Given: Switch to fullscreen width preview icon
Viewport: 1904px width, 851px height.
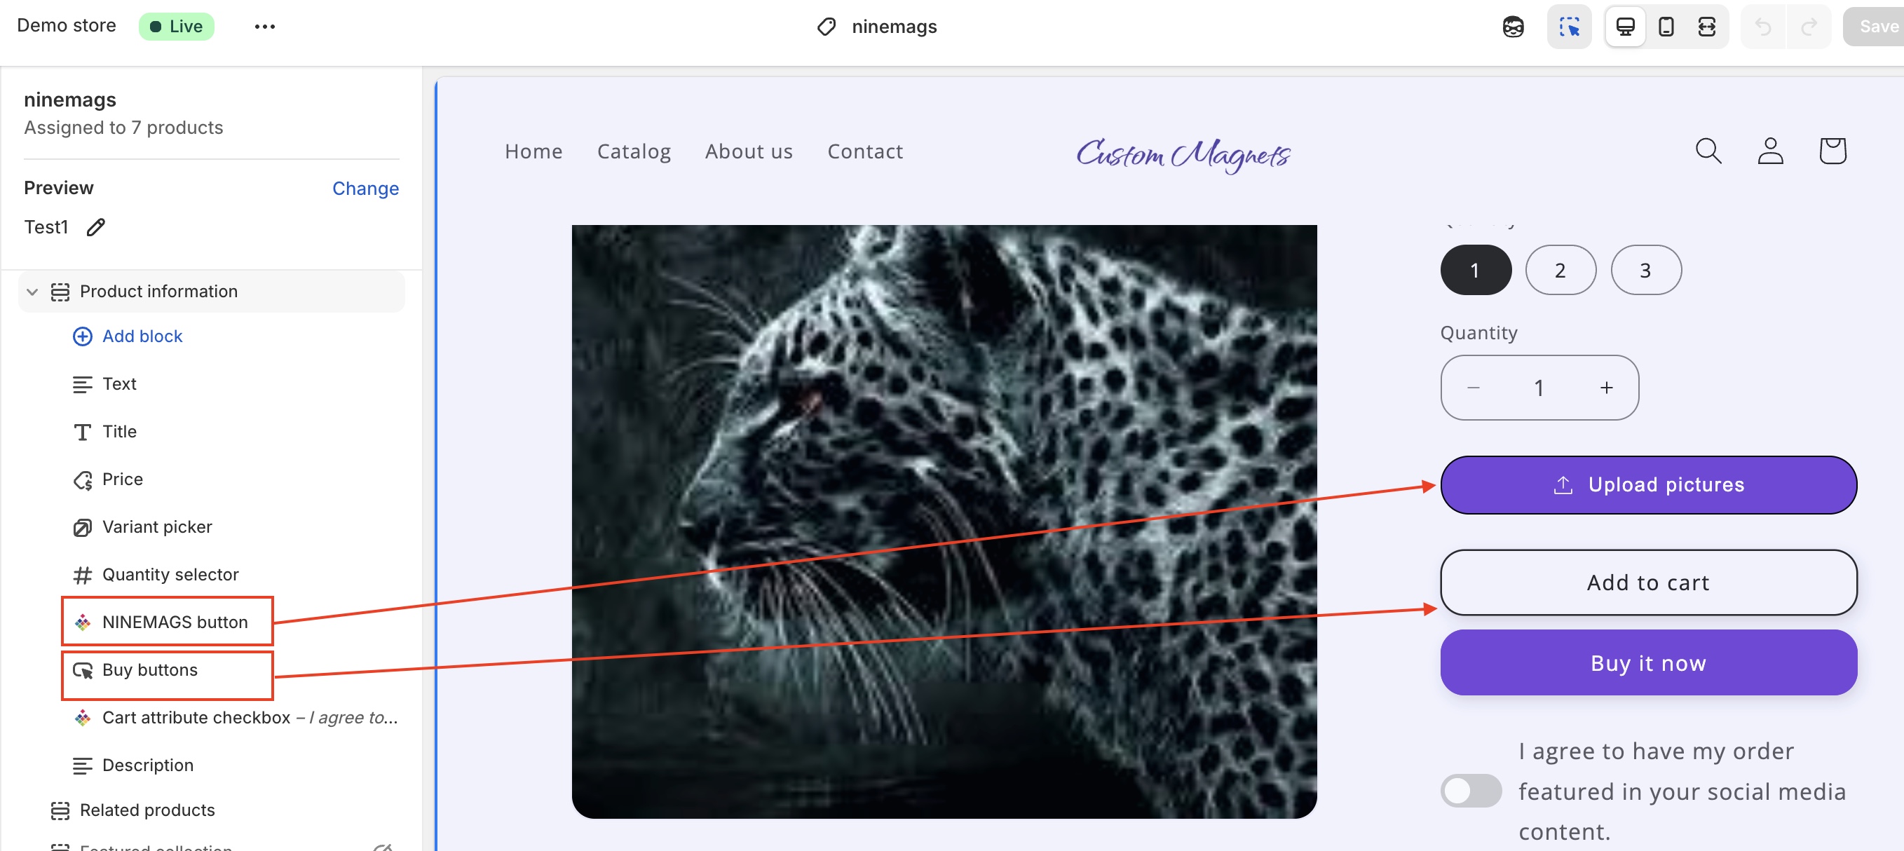Looking at the screenshot, I should tap(1706, 27).
